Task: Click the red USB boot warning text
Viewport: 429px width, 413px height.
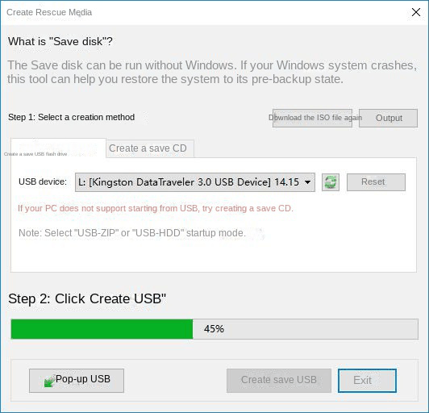Action: [156, 209]
